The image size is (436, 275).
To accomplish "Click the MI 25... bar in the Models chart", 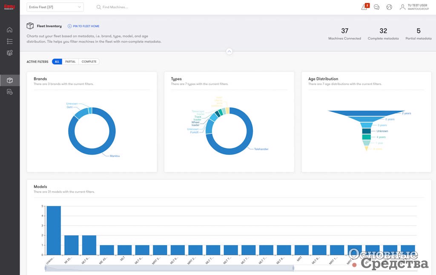I will pos(72,245).
